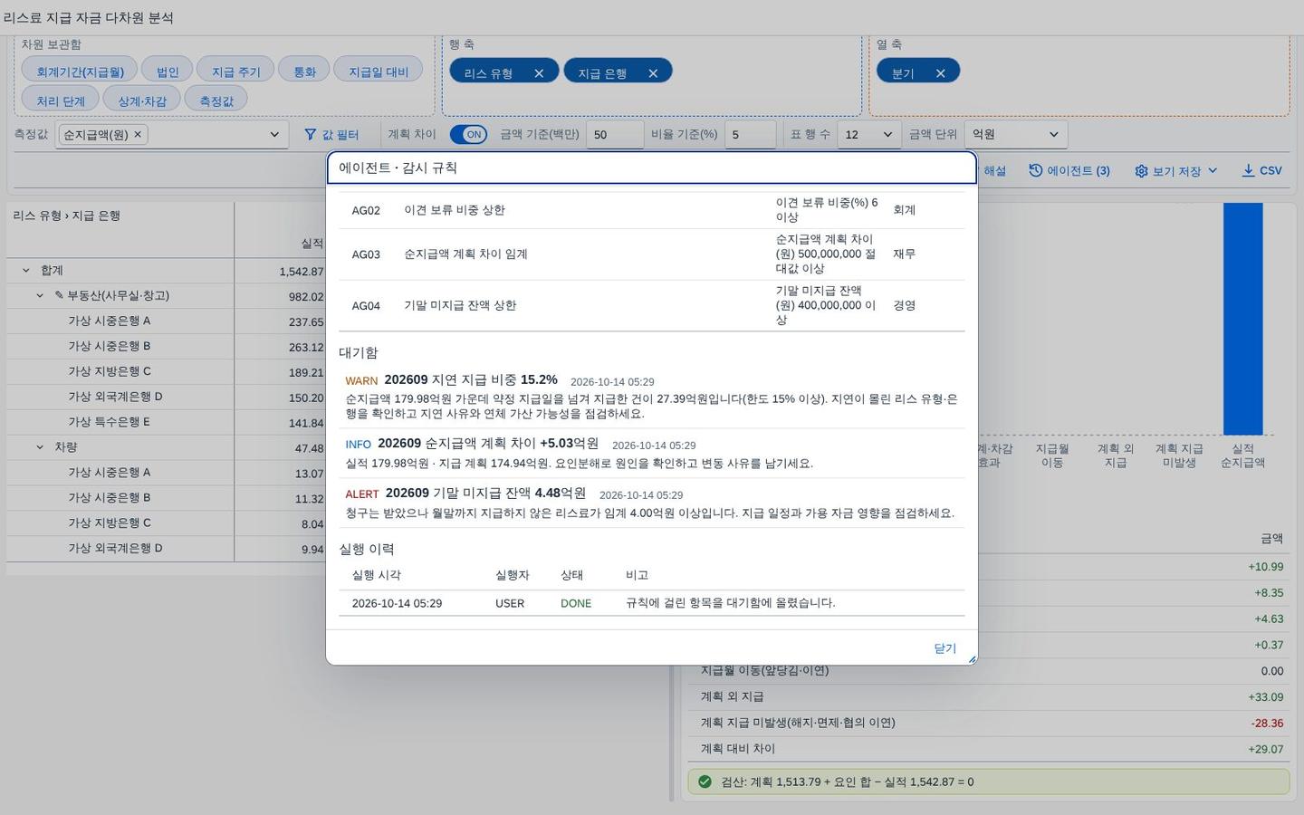Close the dialog with 닫기

(x=944, y=648)
